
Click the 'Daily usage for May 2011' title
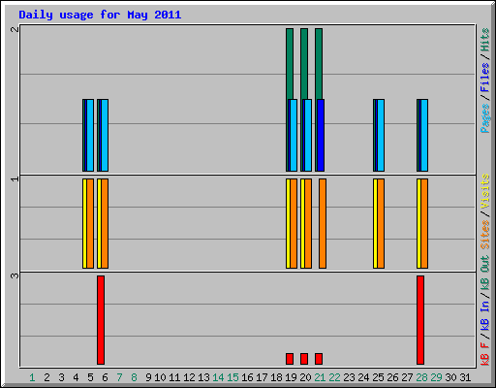(100, 15)
